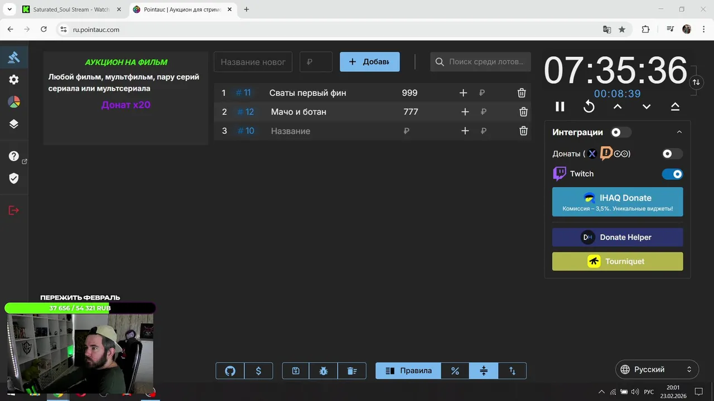Click the swap arrows button beside timer
The width and height of the screenshot is (714, 401).
coord(696,82)
